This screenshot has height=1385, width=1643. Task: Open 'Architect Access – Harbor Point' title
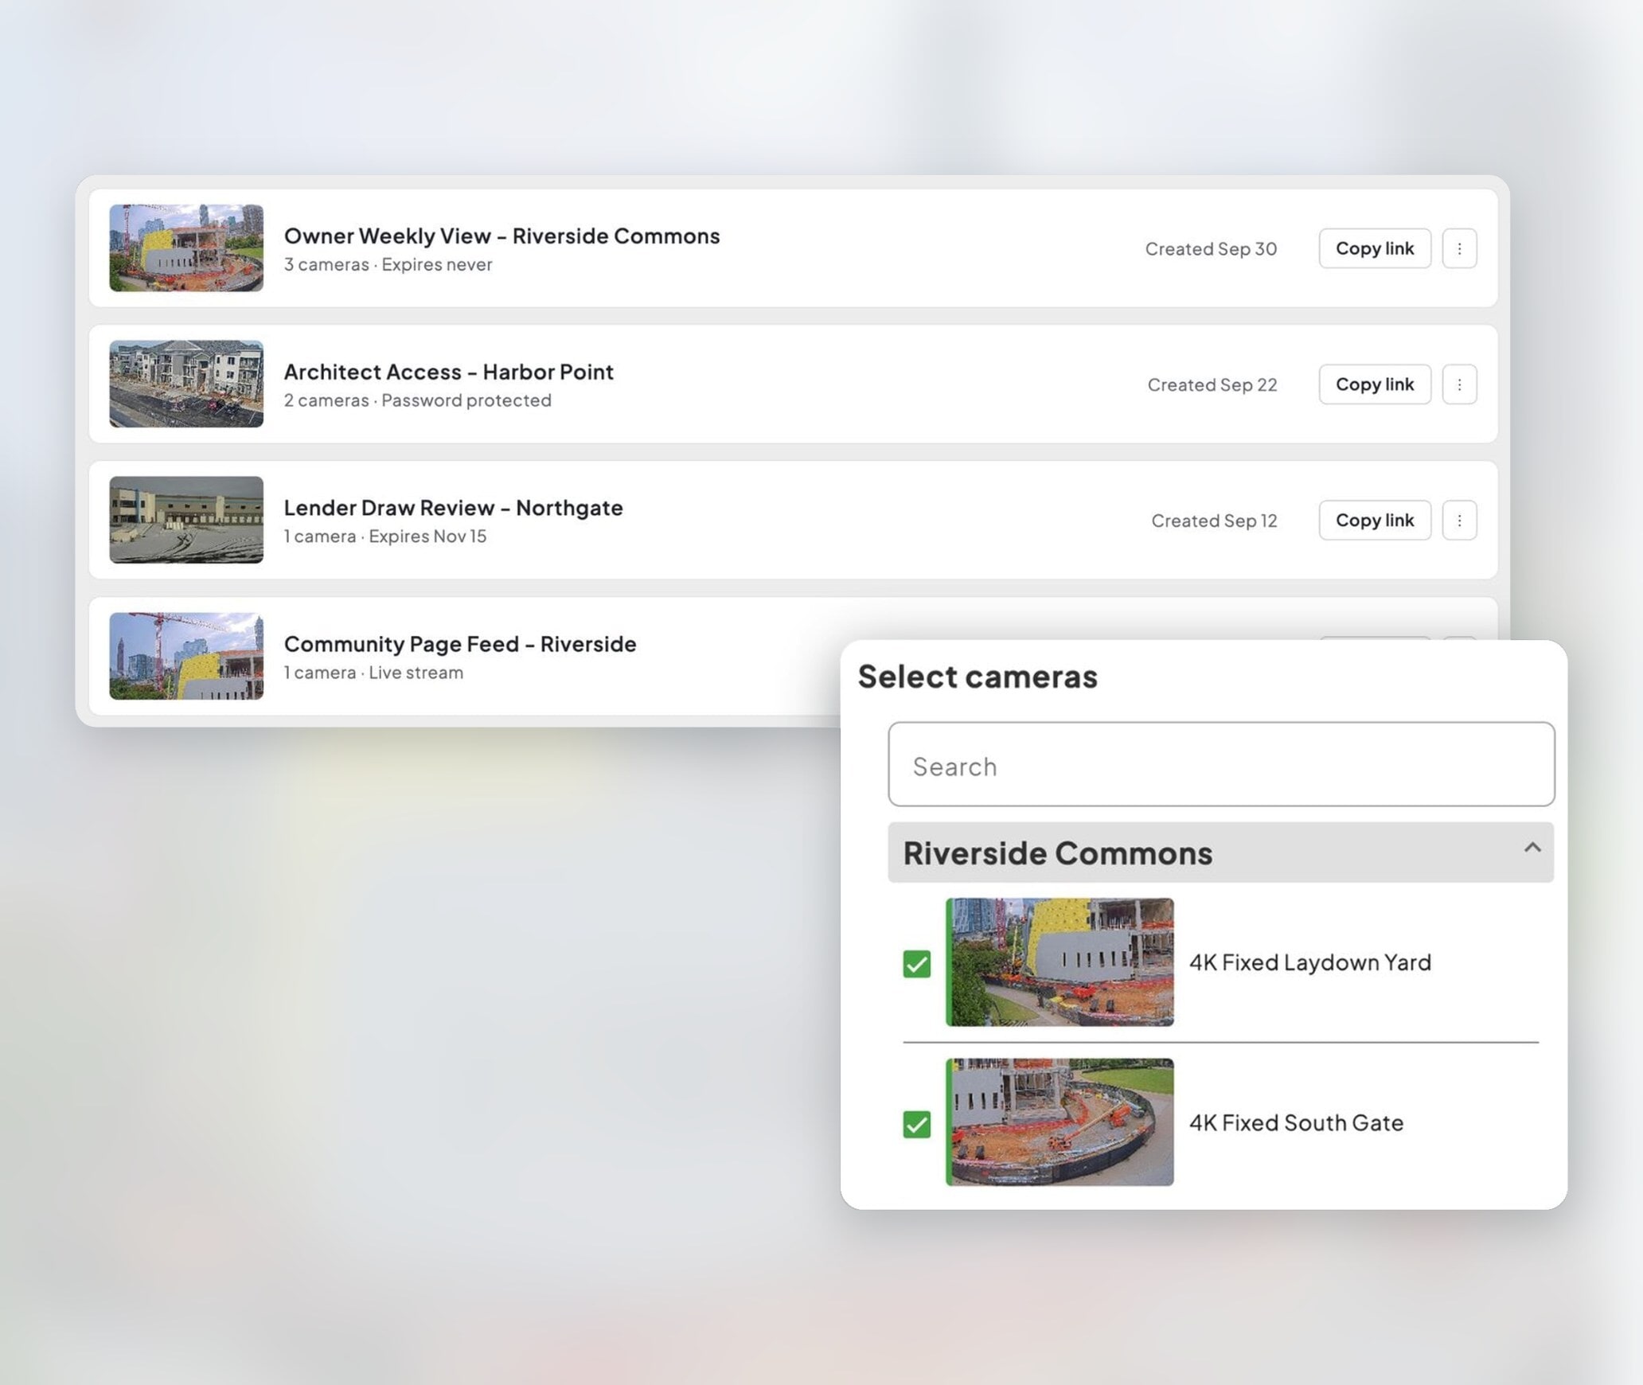(x=449, y=373)
